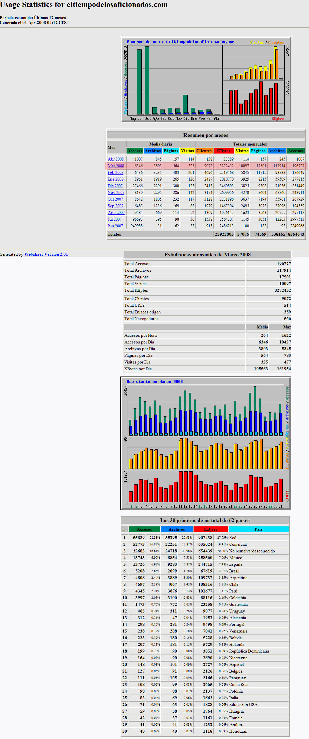Open the Nov 2007 month link
Viewport: 309px width, 739px height.
point(116,193)
